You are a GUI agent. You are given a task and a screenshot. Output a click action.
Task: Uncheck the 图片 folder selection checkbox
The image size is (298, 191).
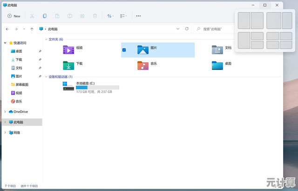coord(124,49)
